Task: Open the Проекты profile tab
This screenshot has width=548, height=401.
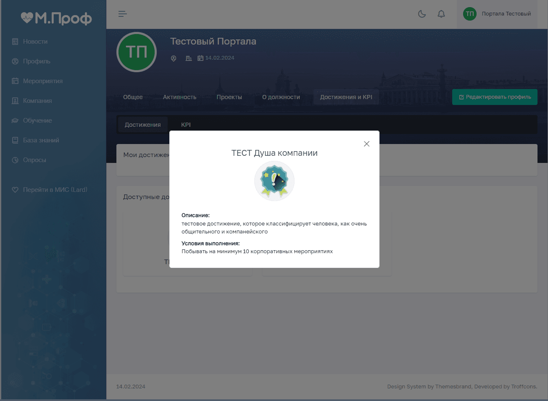Action: click(229, 97)
